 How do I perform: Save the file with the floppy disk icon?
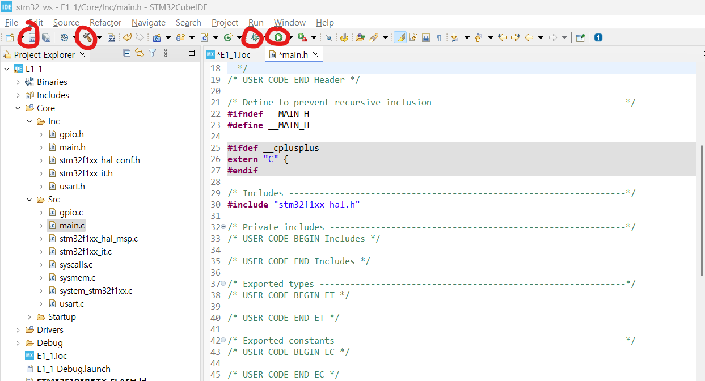[32, 37]
